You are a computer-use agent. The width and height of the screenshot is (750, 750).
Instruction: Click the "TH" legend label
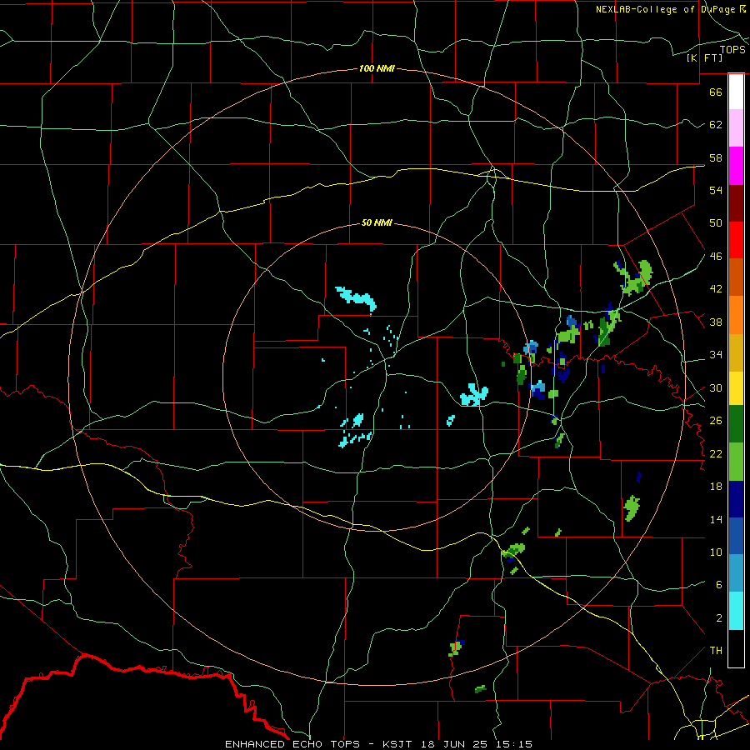pyautogui.click(x=716, y=651)
